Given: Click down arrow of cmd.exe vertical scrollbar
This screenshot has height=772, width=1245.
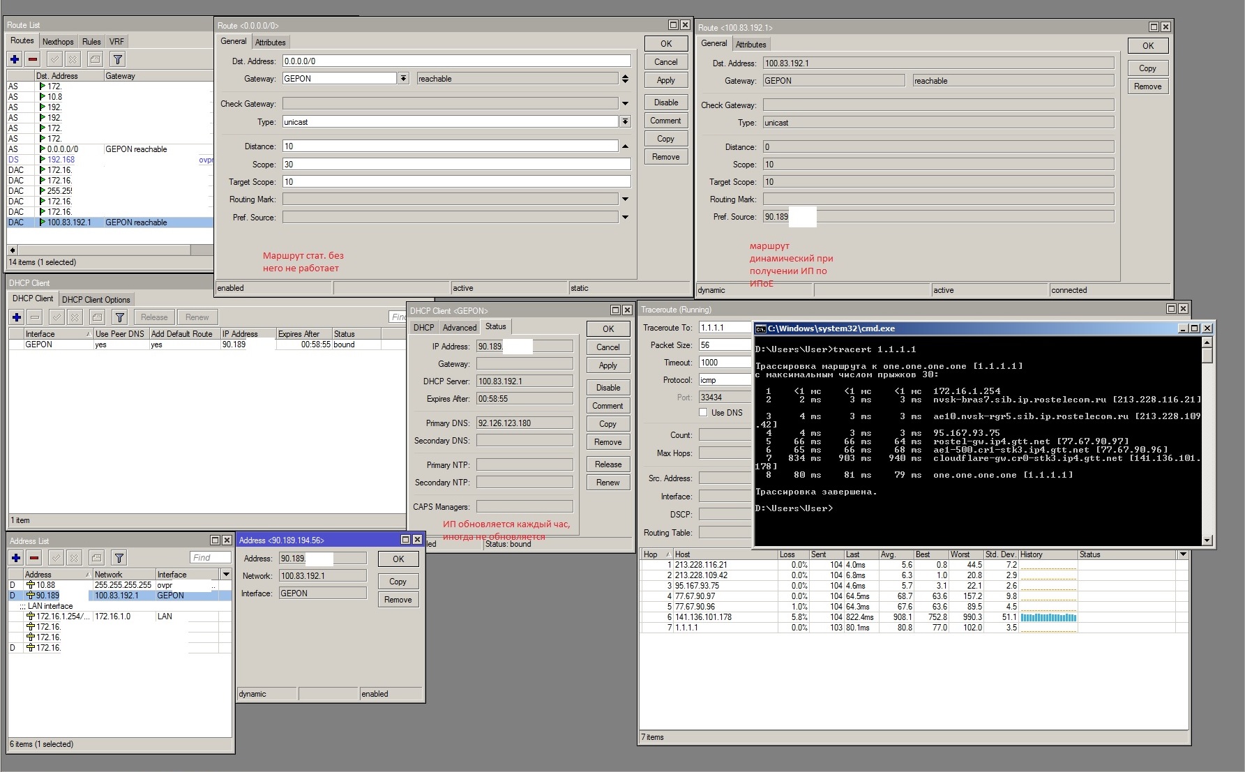Looking at the screenshot, I should click(x=1207, y=540).
